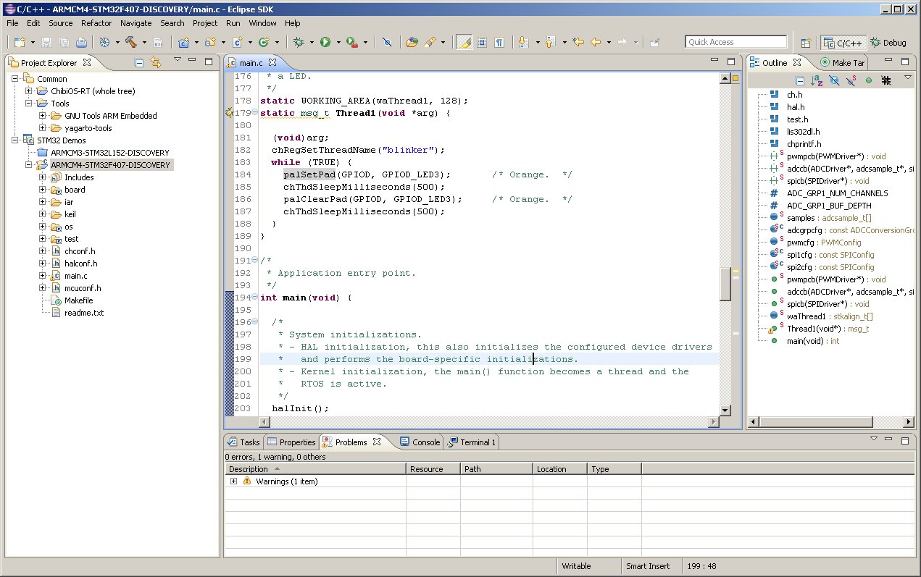
Task: Select Makefile in the Project Explorer
Action: coord(78,300)
